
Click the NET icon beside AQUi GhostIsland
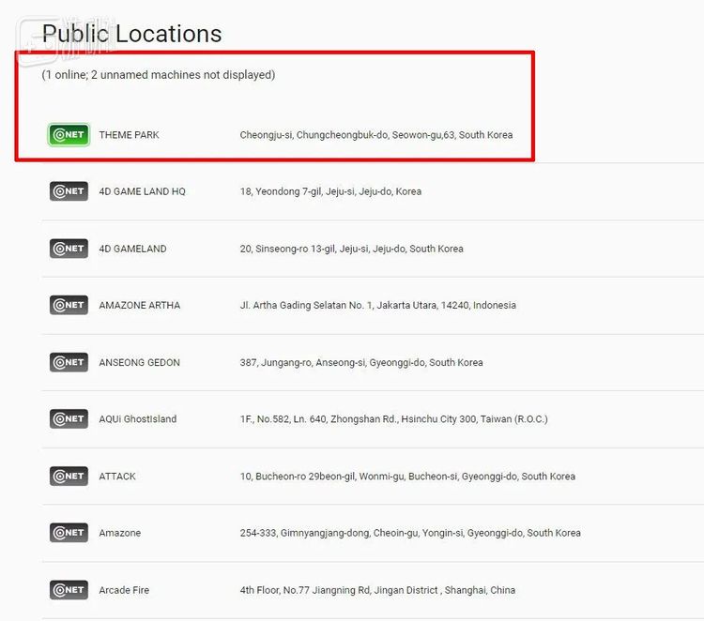pos(69,419)
